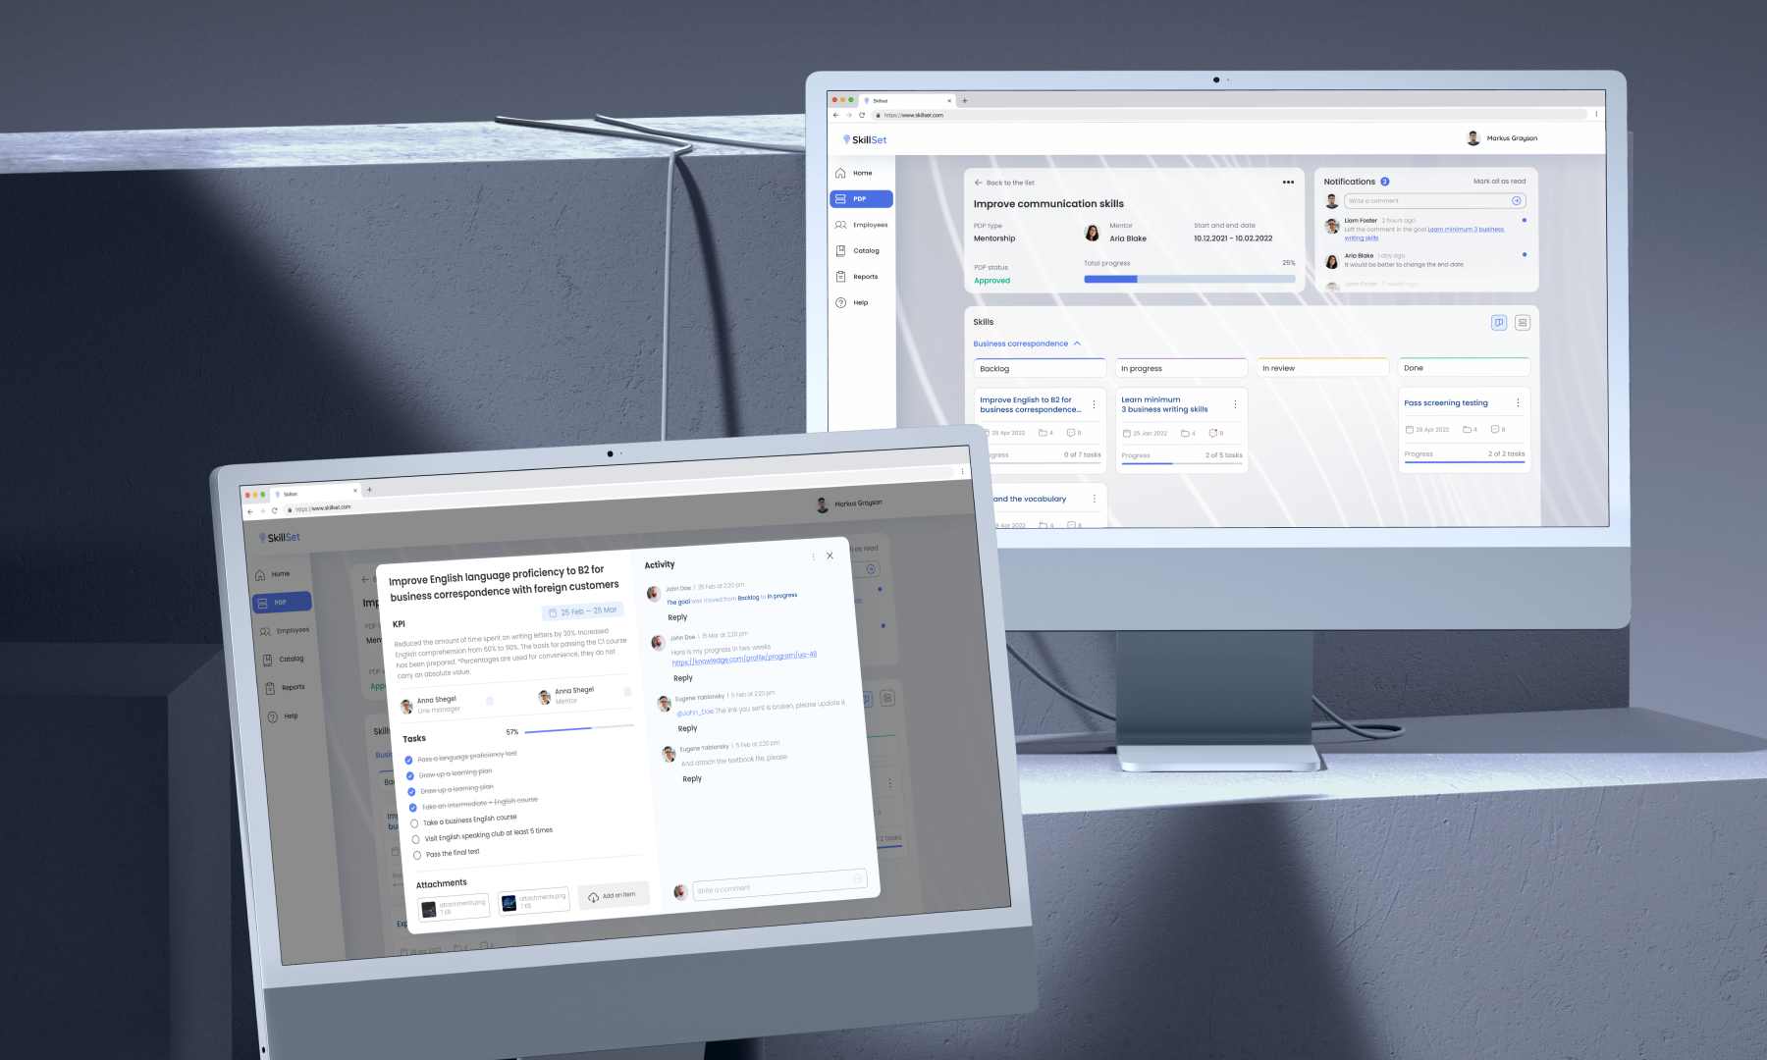Open first attachments.png thumbnail in modal

429,910
